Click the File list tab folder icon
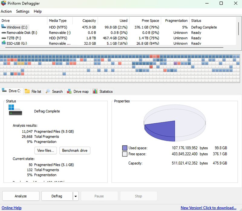 click(27, 91)
